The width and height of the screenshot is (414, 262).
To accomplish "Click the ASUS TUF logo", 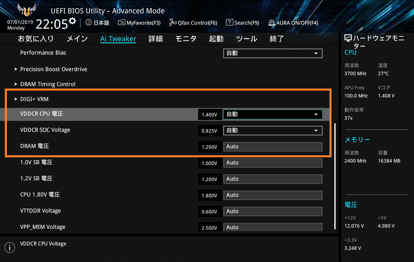I will 26,10.
